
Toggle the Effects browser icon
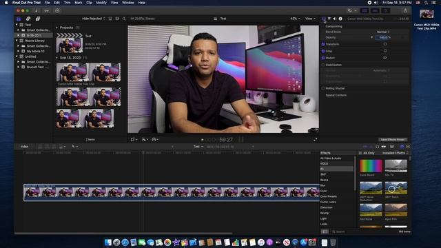402,147
